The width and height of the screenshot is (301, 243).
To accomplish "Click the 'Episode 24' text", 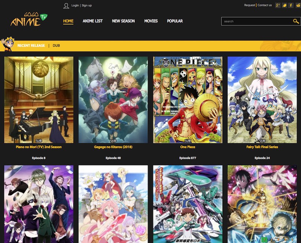I will [x=262, y=158].
